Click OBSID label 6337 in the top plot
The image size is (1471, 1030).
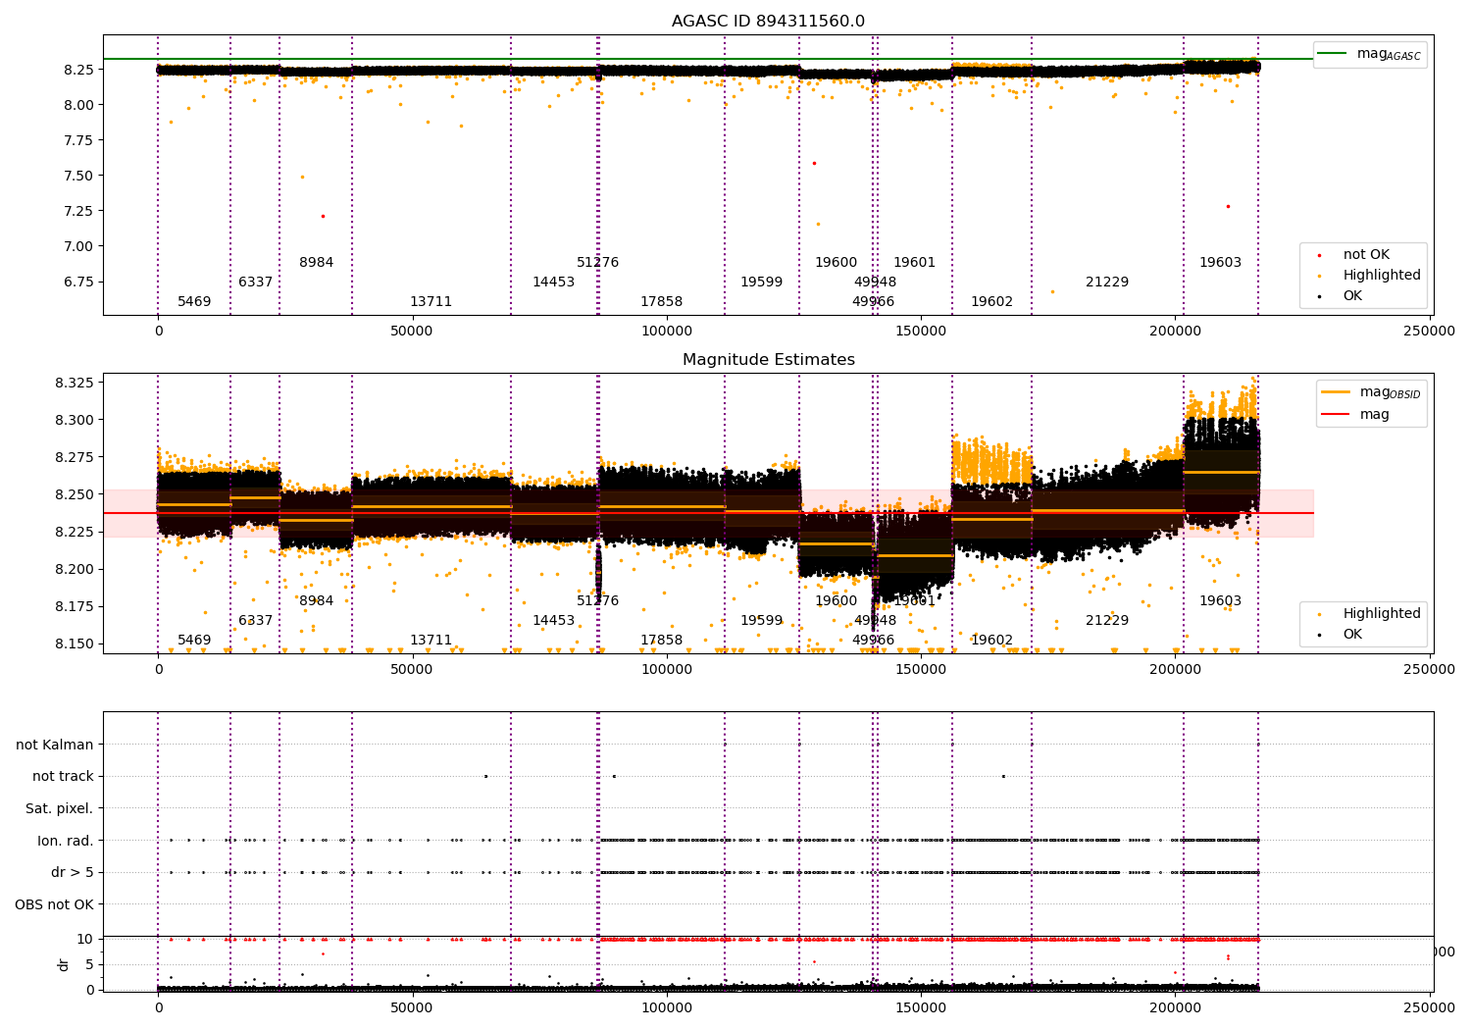(x=256, y=282)
